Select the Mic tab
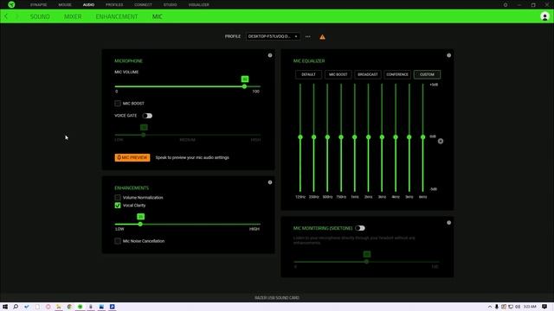The width and height of the screenshot is (554, 311). coord(158,16)
